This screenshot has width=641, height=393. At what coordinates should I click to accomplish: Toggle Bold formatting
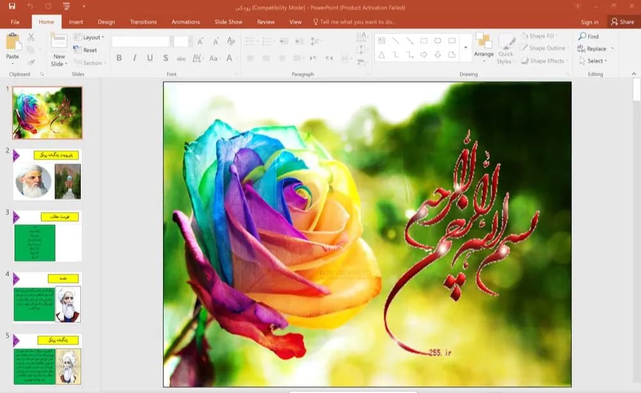click(119, 58)
